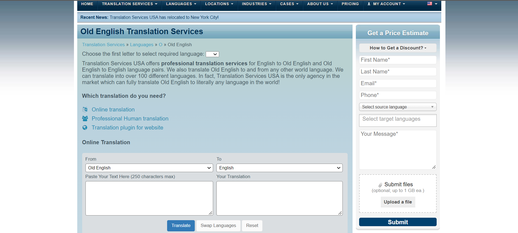Click the Professional Human translation people icon
518x233 pixels.
pyautogui.click(x=85, y=119)
